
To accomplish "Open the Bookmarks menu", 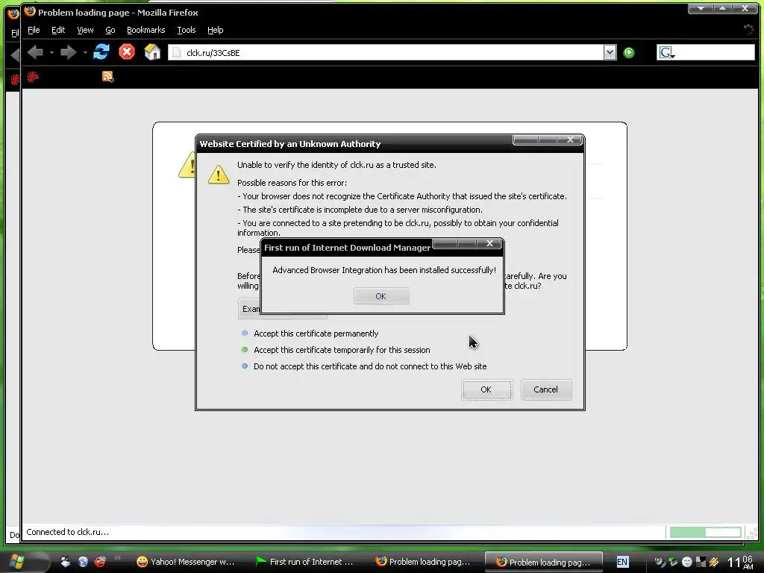I will (x=145, y=30).
